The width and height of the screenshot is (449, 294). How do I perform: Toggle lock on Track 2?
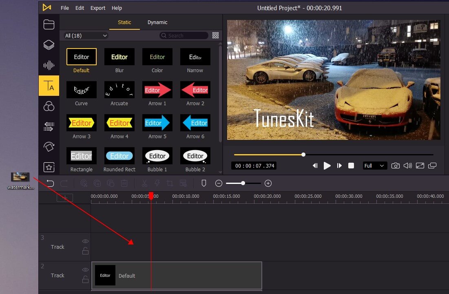point(85,279)
